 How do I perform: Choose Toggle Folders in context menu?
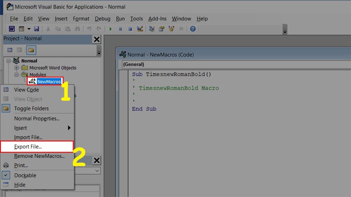pos(31,108)
